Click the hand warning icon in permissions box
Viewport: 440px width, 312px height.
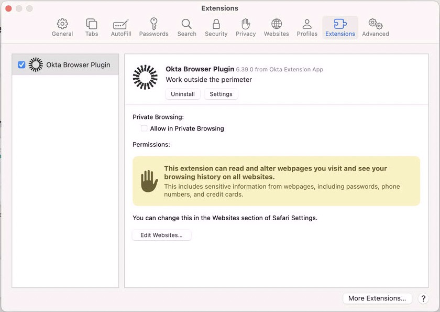[x=149, y=181]
